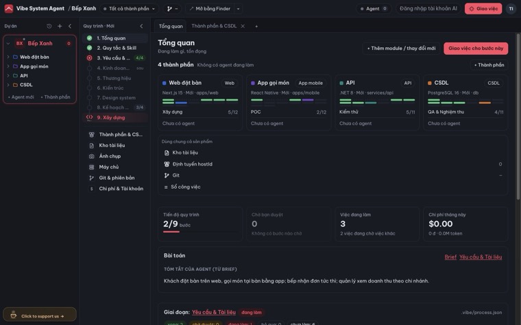Click the main content vertical scrollbar
This screenshot has height=325, width=521.
pyautogui.click(x=518, y=116)
